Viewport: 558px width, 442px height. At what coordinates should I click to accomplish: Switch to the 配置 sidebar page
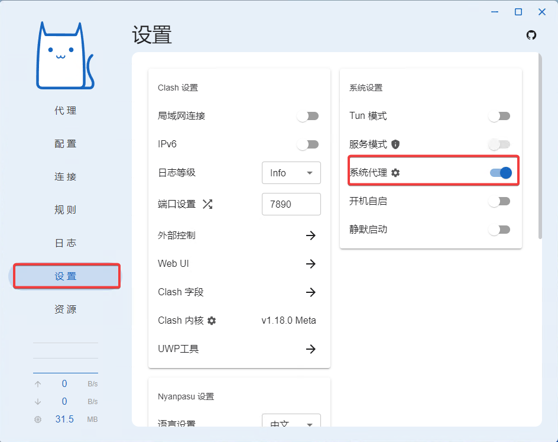[66, 144]
